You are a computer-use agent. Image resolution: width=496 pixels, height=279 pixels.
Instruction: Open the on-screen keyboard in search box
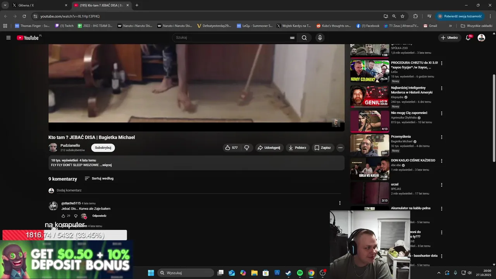(292, 38)
